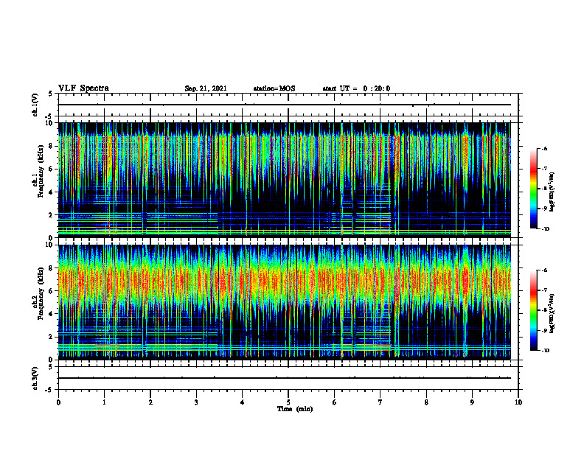Viewport: 584px width, 451px height.
Task: Click the "9" tick label on time axis
Action: (x=472, y=402)
